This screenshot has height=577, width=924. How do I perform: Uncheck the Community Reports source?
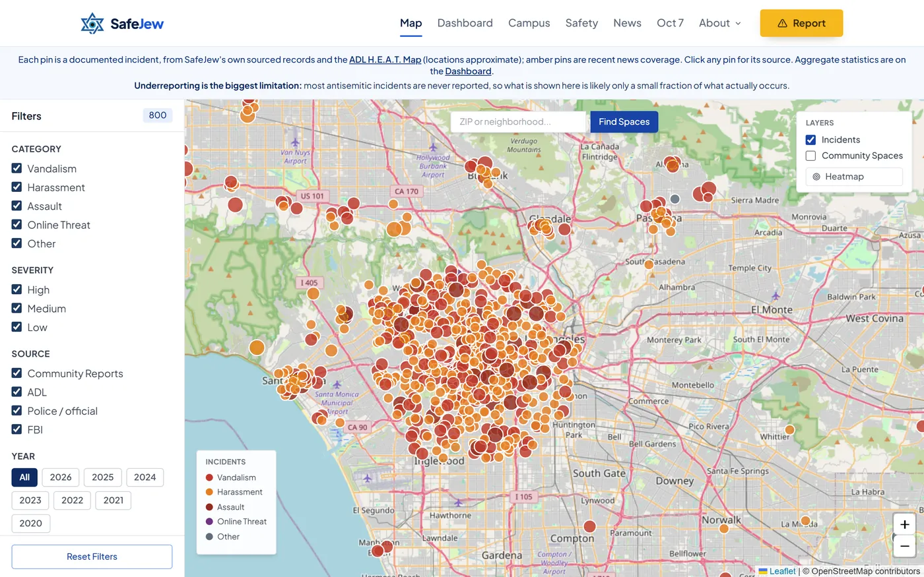tap(17, 373)
